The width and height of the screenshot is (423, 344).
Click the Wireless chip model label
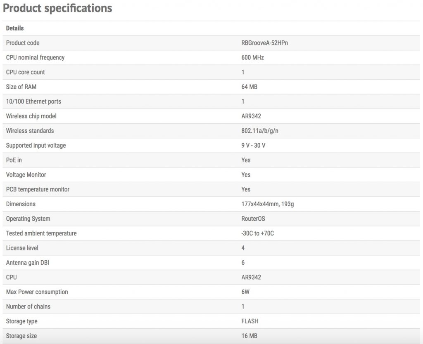tap(31, 116)
